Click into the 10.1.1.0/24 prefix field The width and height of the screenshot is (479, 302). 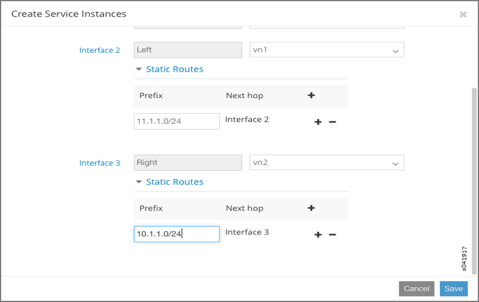tap(177, 234)
